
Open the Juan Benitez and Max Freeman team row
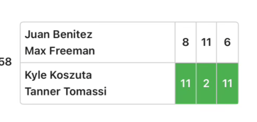(129, 42)
